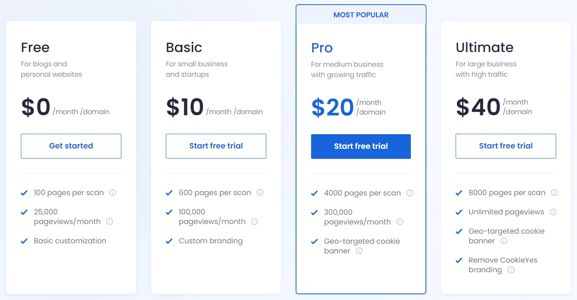Start free trial of the Ultimate plan
This screenshot has width=577, height=300.
point(506,146)
